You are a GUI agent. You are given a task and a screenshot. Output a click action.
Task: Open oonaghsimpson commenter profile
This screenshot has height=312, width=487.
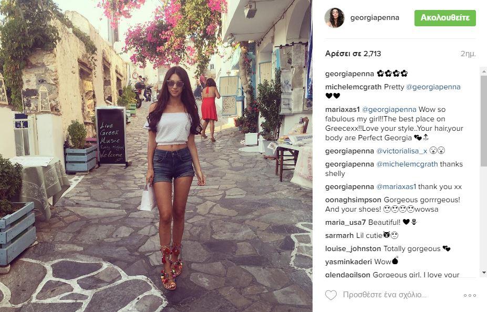click(x=353, y=200)
